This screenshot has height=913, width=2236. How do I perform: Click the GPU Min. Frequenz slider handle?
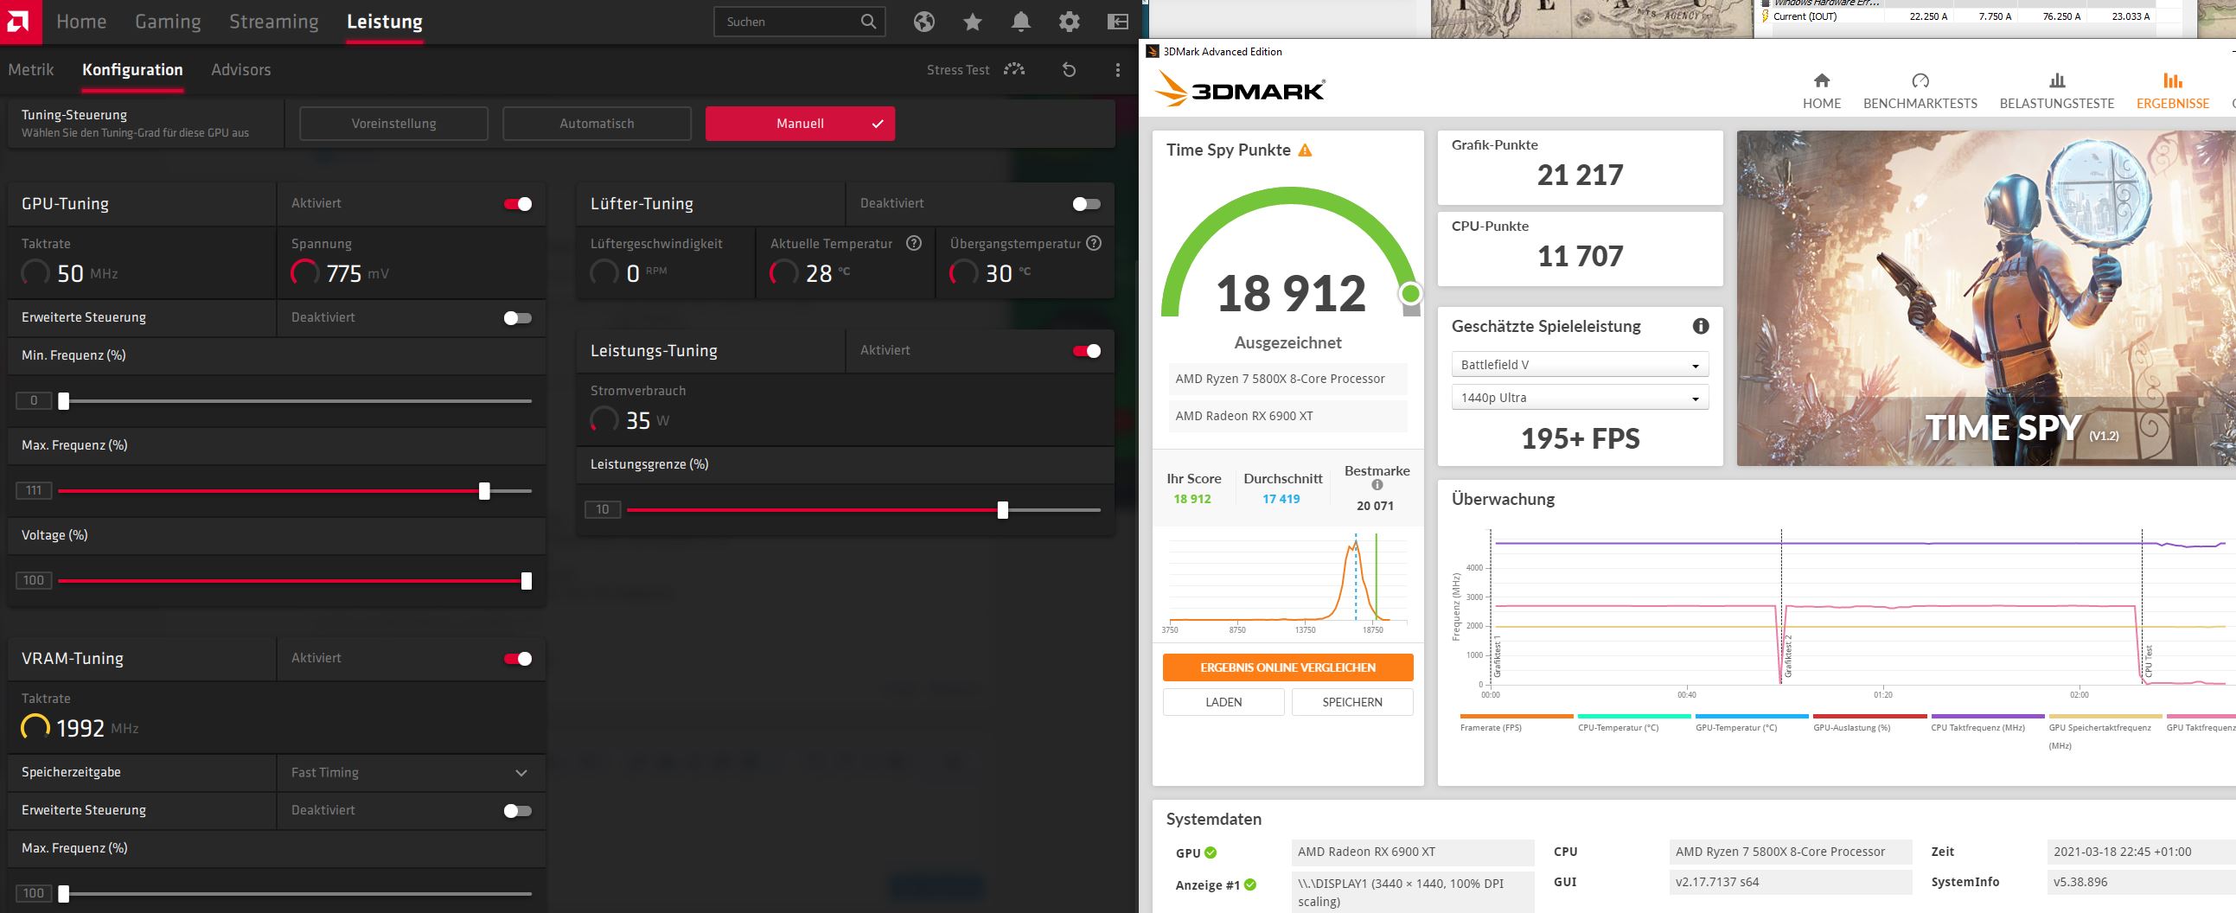tap(63, 401)
